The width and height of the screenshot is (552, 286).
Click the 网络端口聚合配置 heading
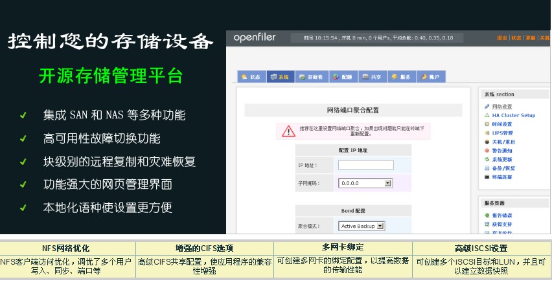pyautogui.click(x=352, y=110)
